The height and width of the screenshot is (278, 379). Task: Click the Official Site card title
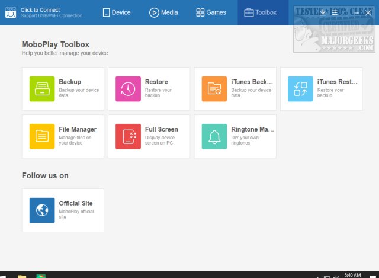pos(76,203)
